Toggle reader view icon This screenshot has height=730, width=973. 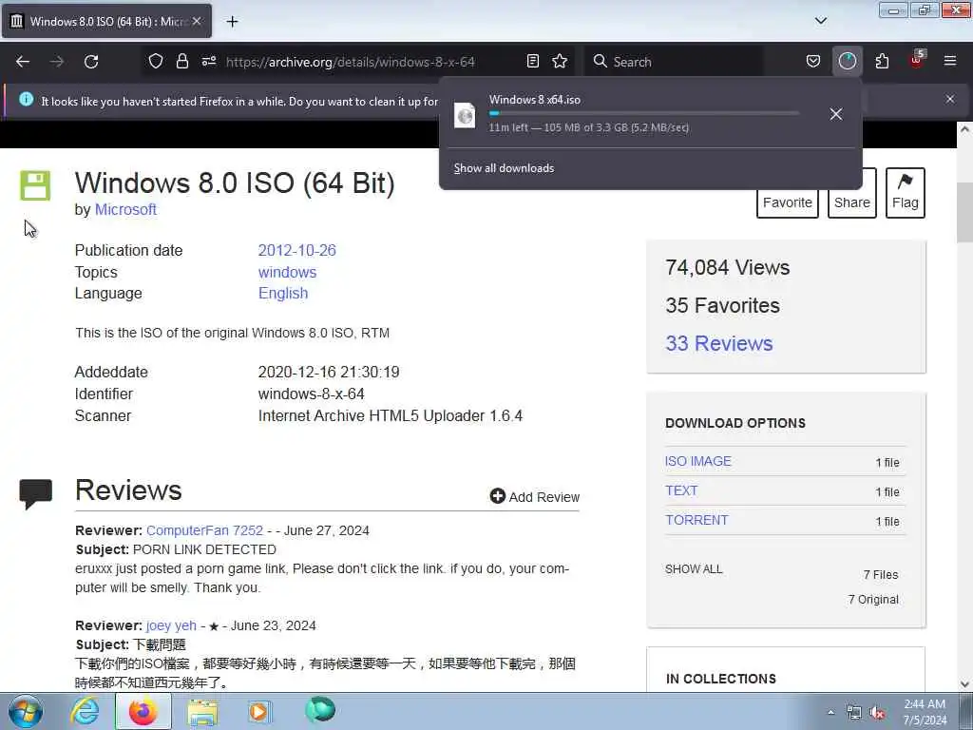click(532, 61)
